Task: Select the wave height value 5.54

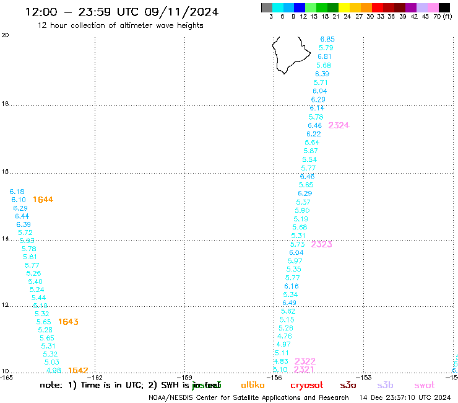Action: (309, 159)
